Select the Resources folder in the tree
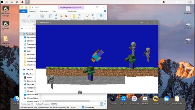Image resolution: width=195 pixels, height=110 pixels. pyautogui.click(x=29, y=54)
